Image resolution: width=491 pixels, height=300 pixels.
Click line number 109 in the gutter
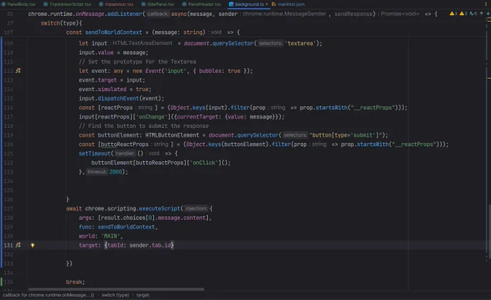pos(9,43)
